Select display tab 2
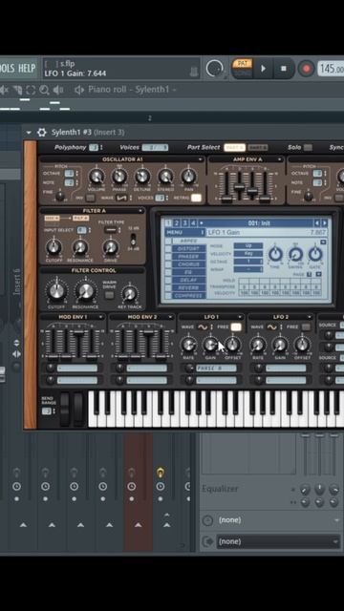This screenshot has height=611, width=344. click(176, 223)
